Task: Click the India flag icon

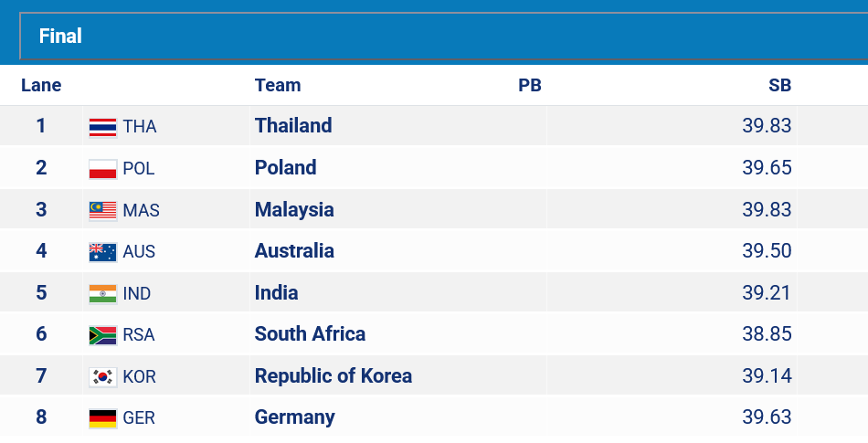Action: 103,293
